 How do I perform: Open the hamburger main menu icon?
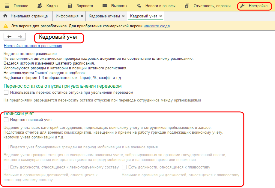click(7, 6)
